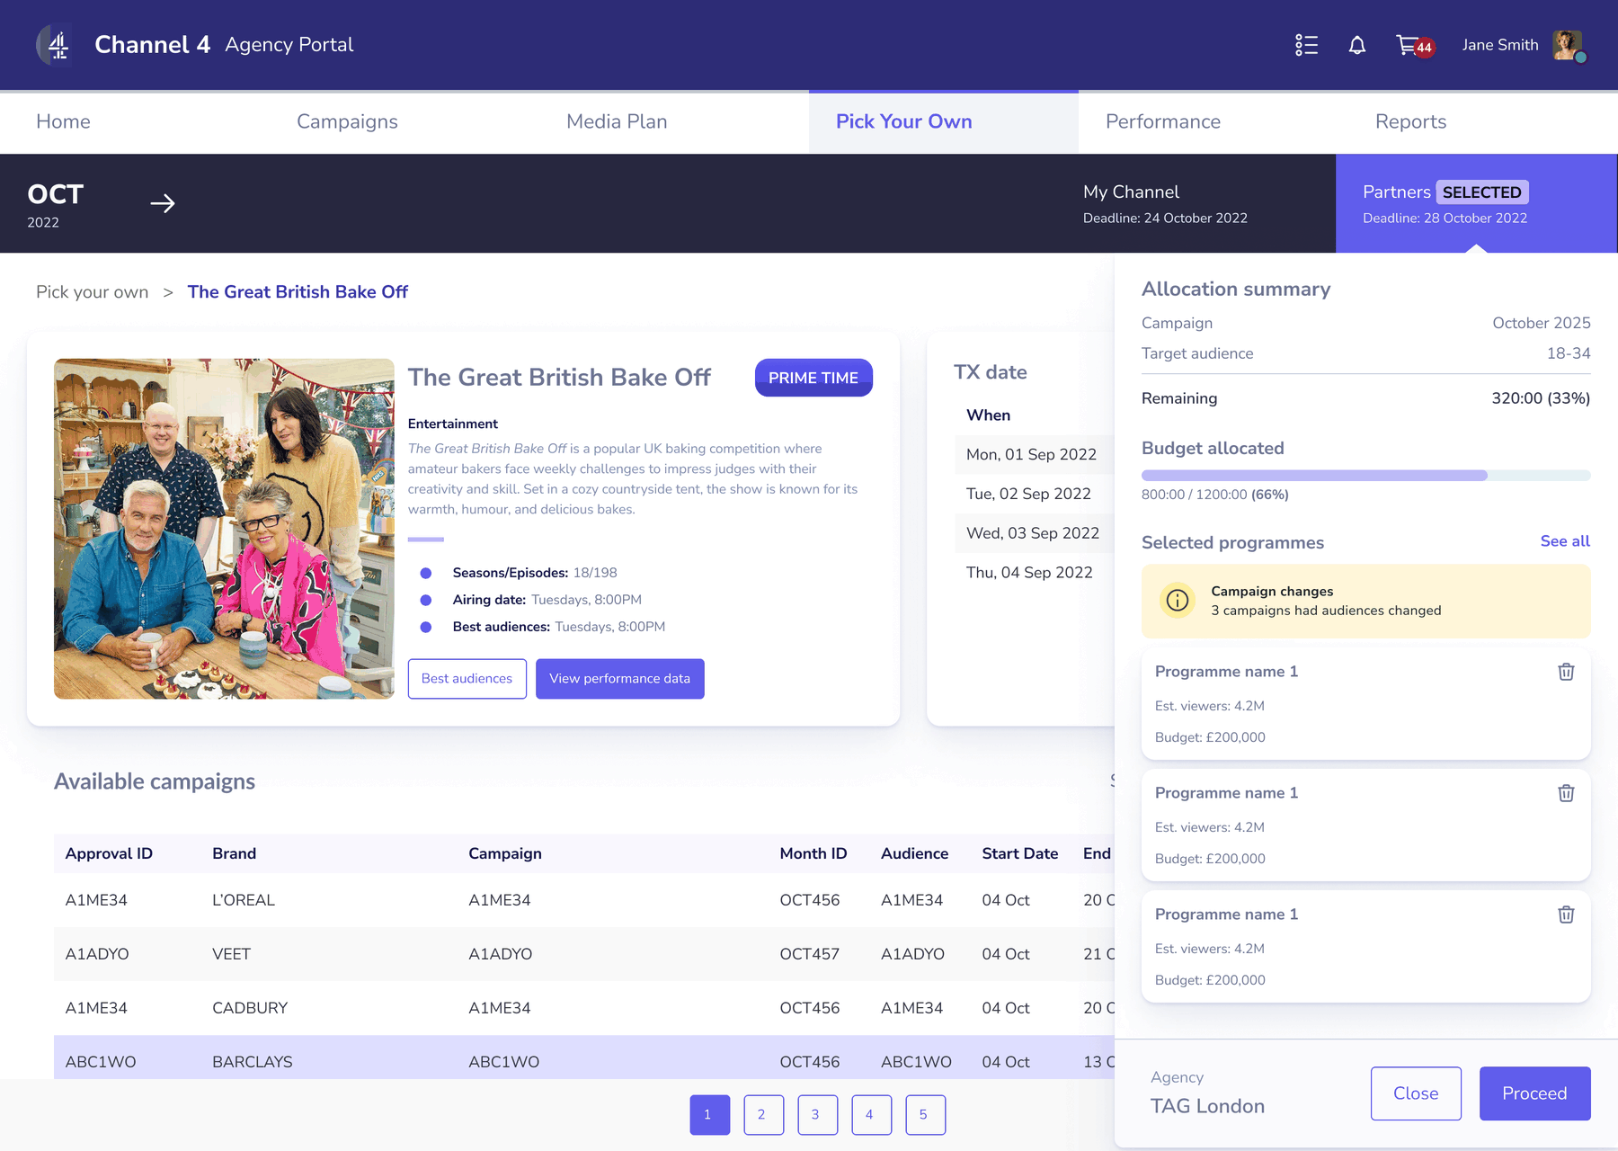1618x1151 pixels.
Task: Sort by the Brand column header
Action: [x=234, y=853]
